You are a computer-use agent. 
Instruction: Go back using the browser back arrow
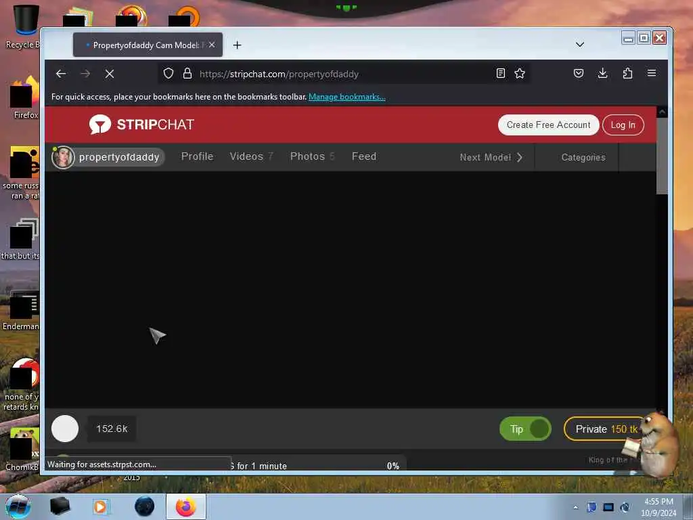tap(61, 74)
